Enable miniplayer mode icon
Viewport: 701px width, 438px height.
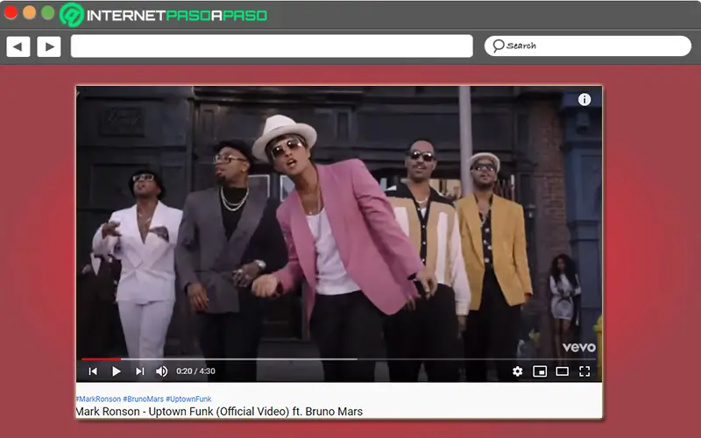coord(540,371)
